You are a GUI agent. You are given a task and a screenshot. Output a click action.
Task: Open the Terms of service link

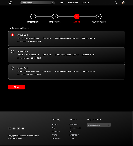[x=75, y=128]
